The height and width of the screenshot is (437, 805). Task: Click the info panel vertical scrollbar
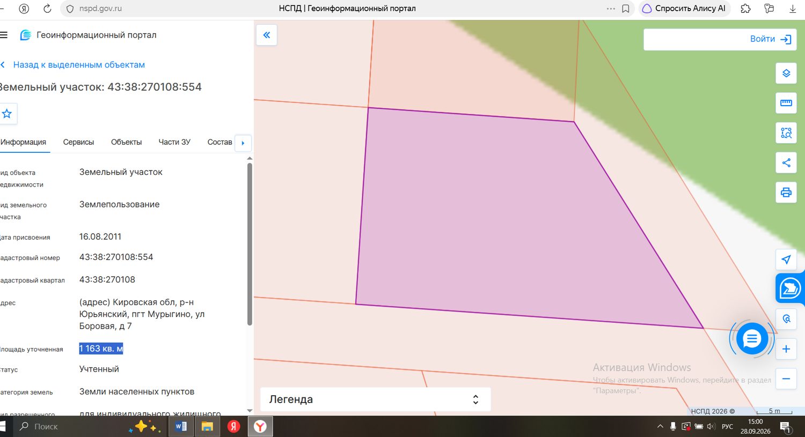click(250, 244)
